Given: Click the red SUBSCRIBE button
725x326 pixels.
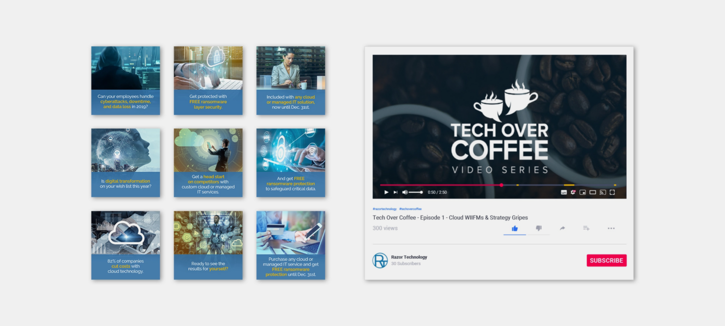Looking at the screenshot, I should coord(607,260).
